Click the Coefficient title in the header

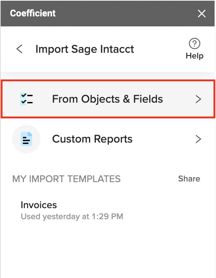tap(33, 14)
